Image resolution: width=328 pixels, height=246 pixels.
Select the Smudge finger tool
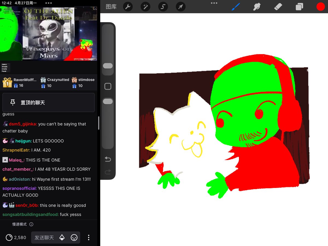pyautogui.click(x=257, y=7)
